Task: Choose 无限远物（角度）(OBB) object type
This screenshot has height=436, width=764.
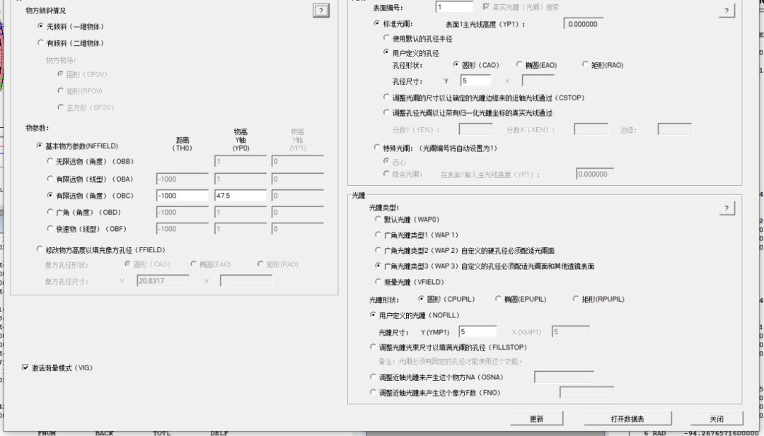Action: (50, 161)
